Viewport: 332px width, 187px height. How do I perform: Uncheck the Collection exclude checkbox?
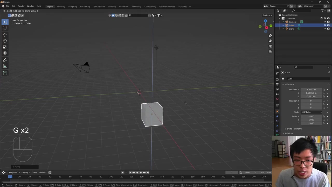(321, 18)
